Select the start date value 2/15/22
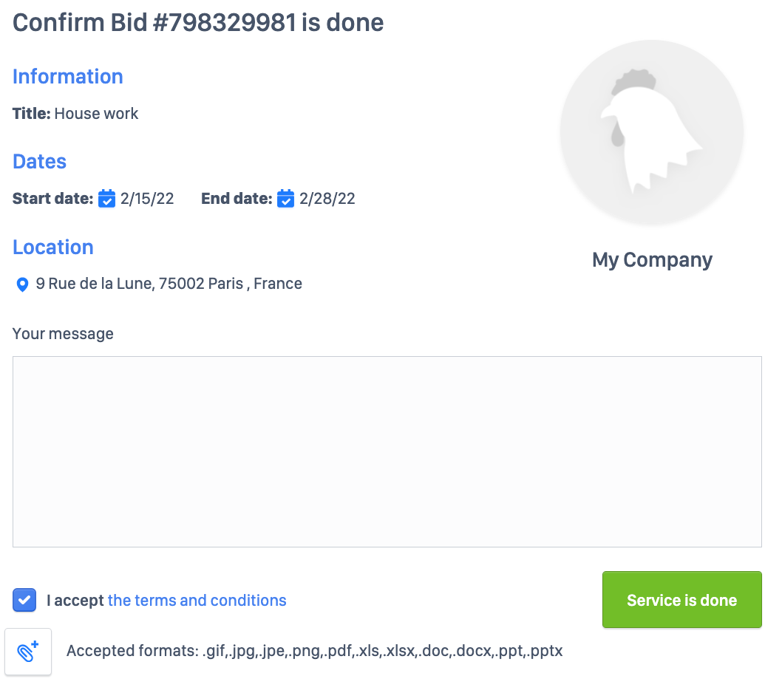The width and height of the screenshot is (782, 693). (x=147, y=199)
